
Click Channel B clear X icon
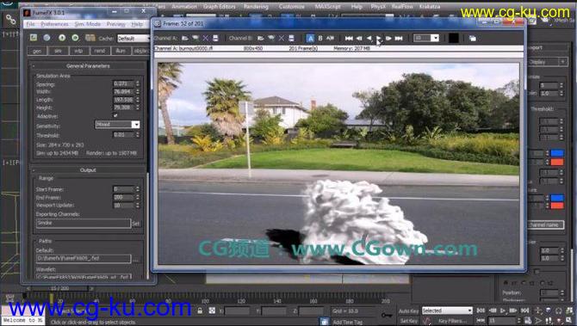pos(281,38)
